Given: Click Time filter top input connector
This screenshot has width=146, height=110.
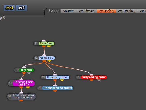Looking at the screenshot, I should pyautogui.click(x=44, y=41).
